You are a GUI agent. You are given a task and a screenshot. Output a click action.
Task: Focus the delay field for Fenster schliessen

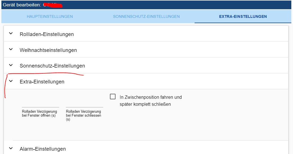click(x=84, y=104)
